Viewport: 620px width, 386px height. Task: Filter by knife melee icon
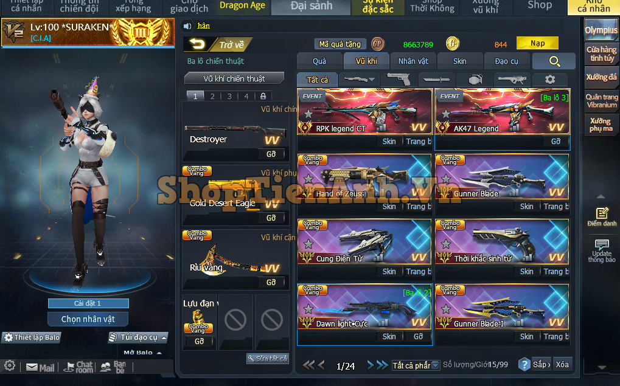tap(436, 80)
